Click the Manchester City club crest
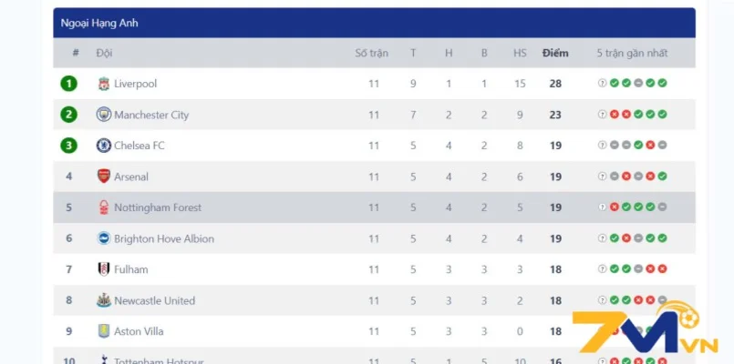734x364 pixels. (104, 115)
